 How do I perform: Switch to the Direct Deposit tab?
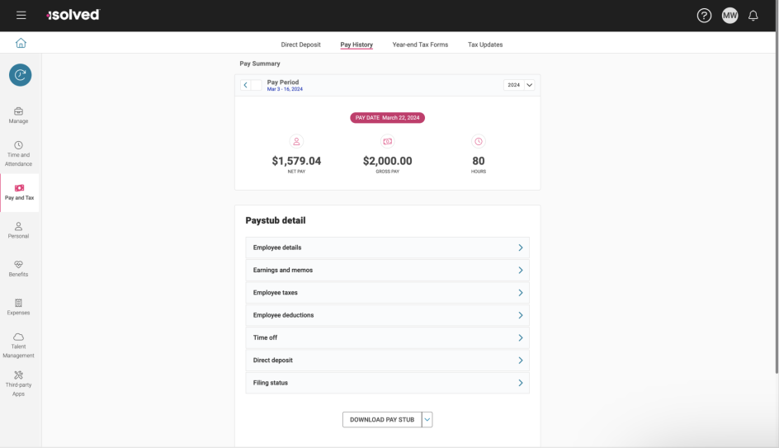click(300, 45)
